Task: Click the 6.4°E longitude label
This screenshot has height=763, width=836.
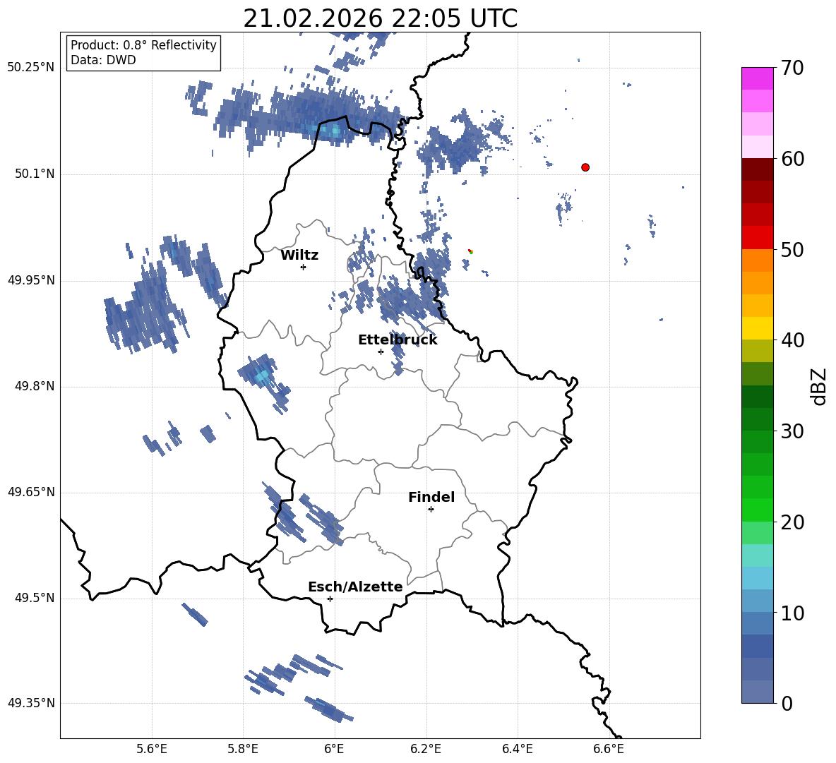Action: (517, 749)
